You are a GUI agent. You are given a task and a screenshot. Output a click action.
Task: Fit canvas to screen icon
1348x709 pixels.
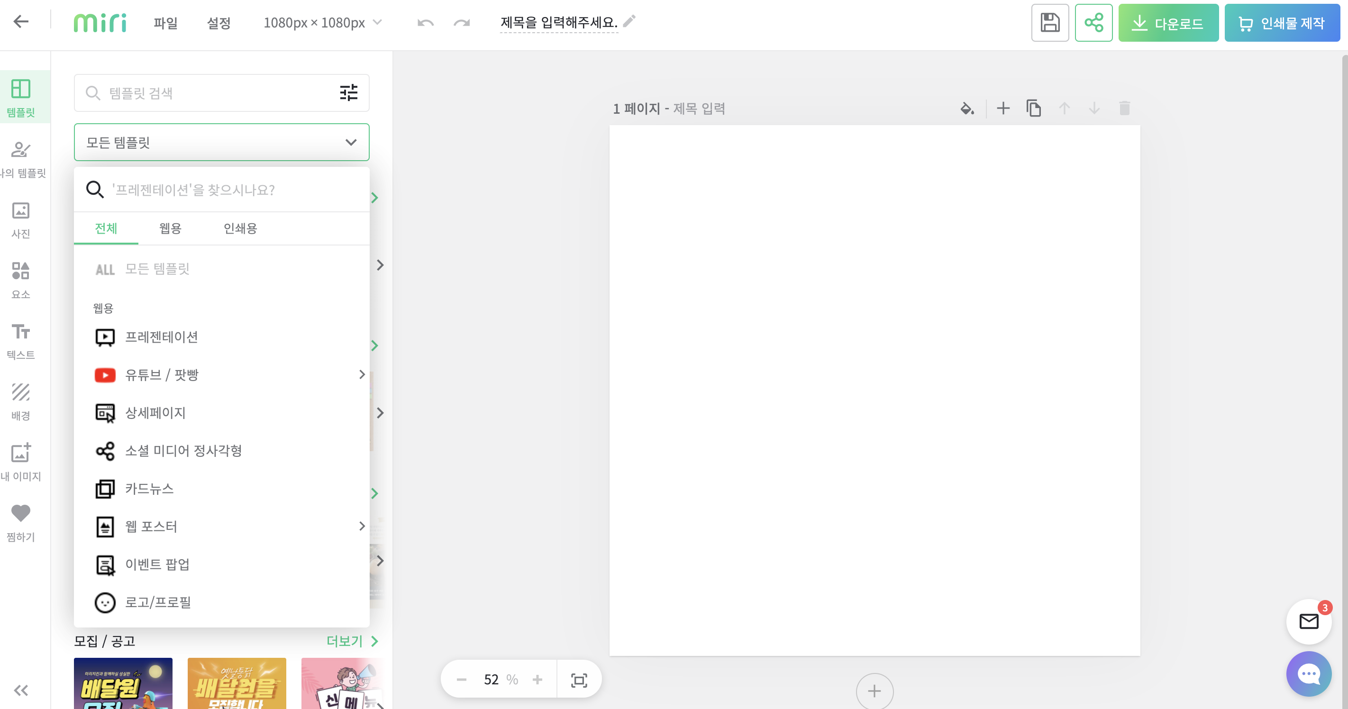(579, 680)
